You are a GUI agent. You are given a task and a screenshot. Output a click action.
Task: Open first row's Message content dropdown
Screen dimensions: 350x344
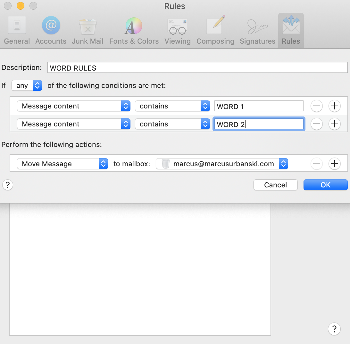point(74,106)
